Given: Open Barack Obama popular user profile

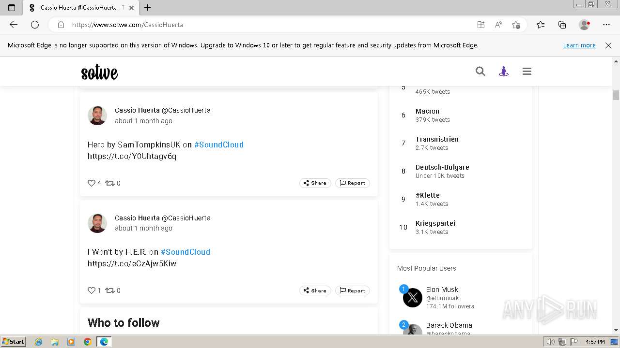Looking at the screenshot, I should pos(449,325).
